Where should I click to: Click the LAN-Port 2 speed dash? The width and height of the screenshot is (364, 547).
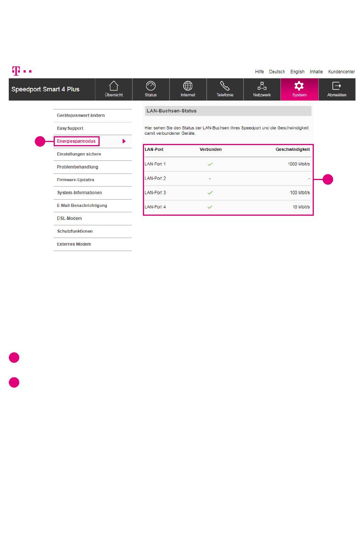309,178
